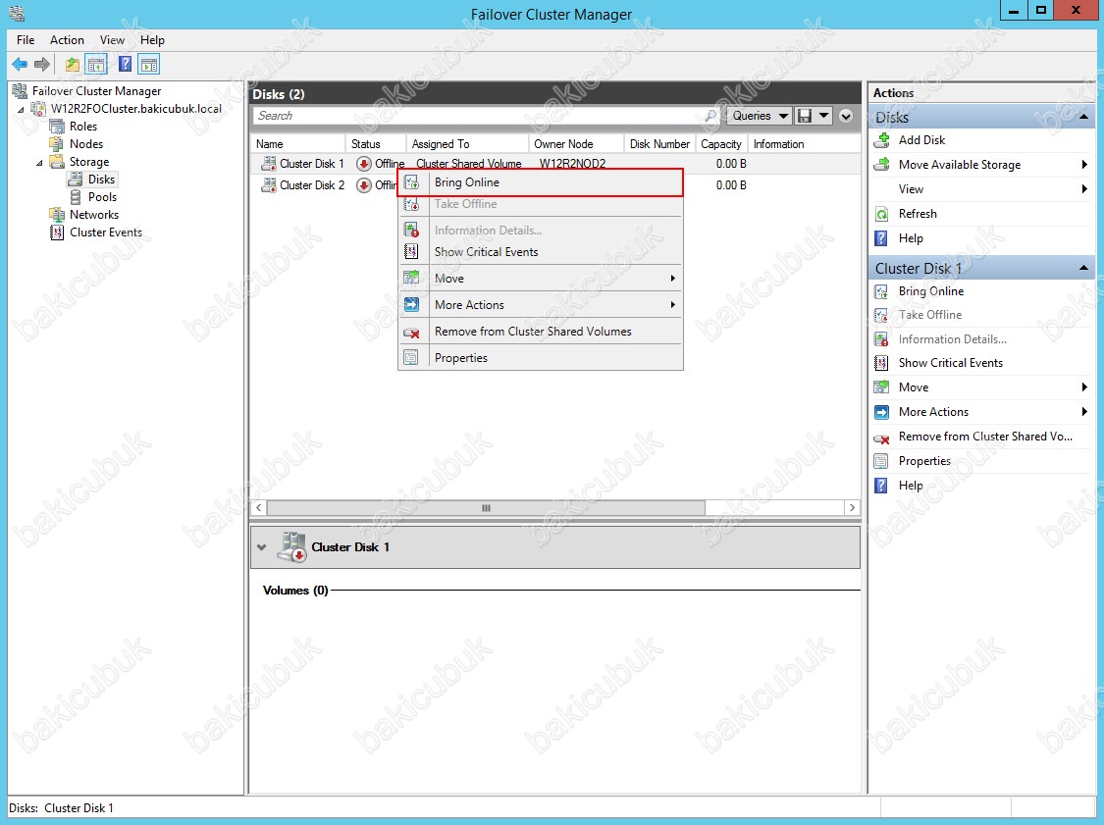Click the save query disk icon
This screenshot has height=825, width=1104.
click(805, 116)
